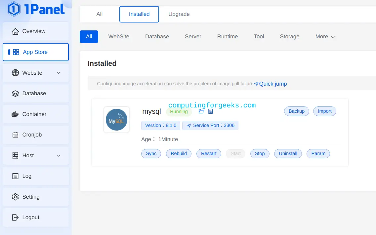The image size is (376, 235).
Task: Stop the mysql app
Action: [260, 154]
